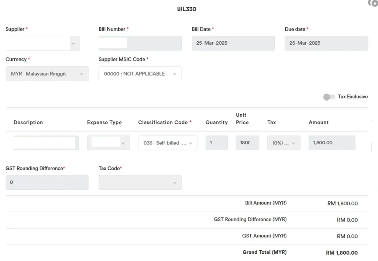Open the line item Tax (0%) dropdown
Viewport: 378px width, 261px height.
(x=294, y=143)
